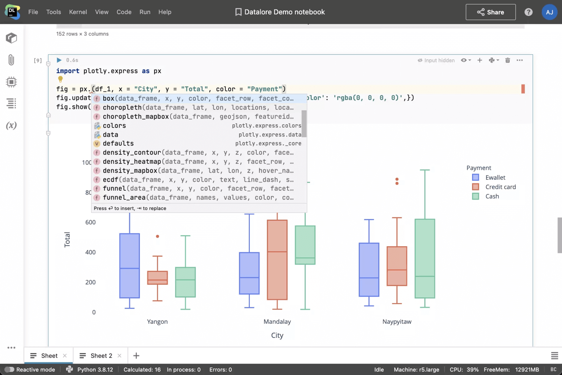Toggle Reactive mode in status bar
The height and width of the screenshot is (375, 562).
click(x=10, y=369)
